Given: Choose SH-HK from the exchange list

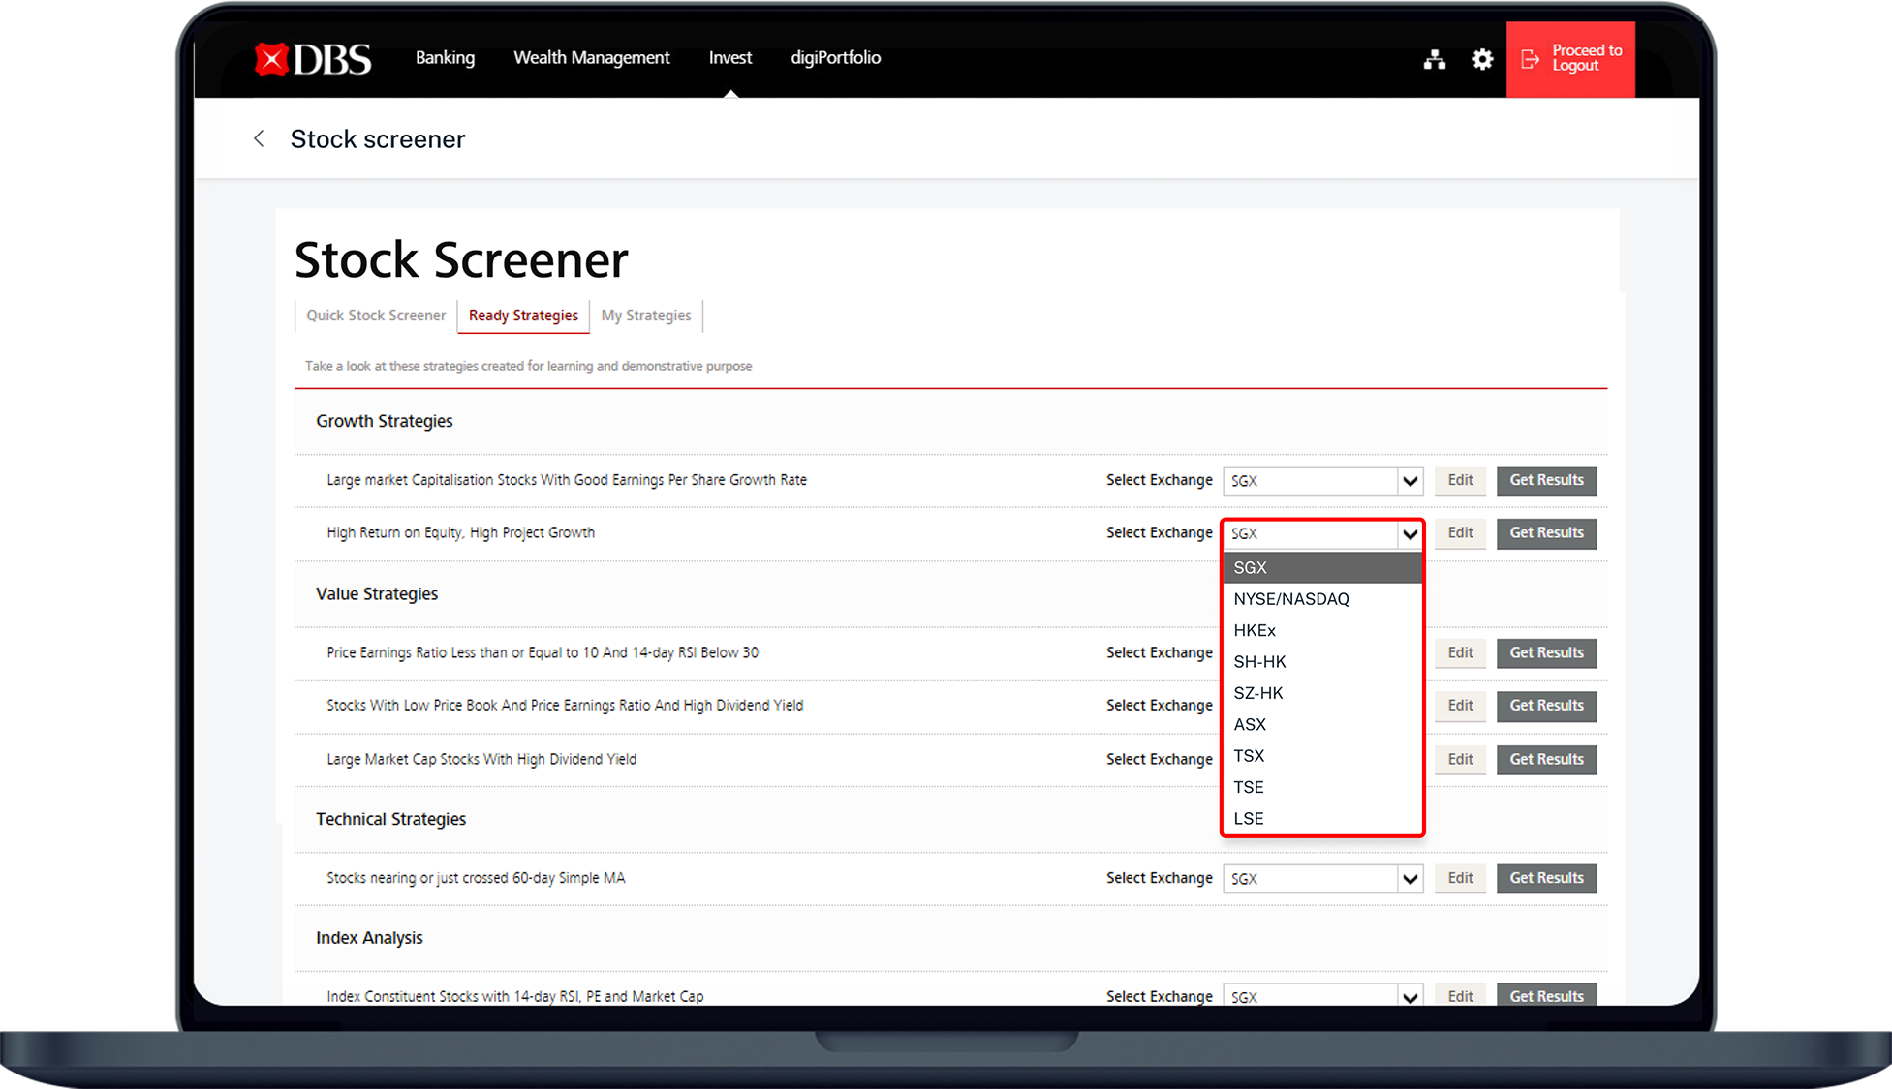Looking at the screenshot, I should coord(1322,662).
